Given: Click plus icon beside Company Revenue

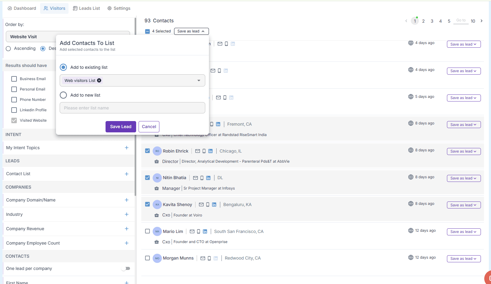Looking at the screenshot, I should 127,229.
